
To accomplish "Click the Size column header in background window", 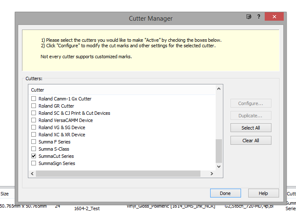I will click(5, 194).
